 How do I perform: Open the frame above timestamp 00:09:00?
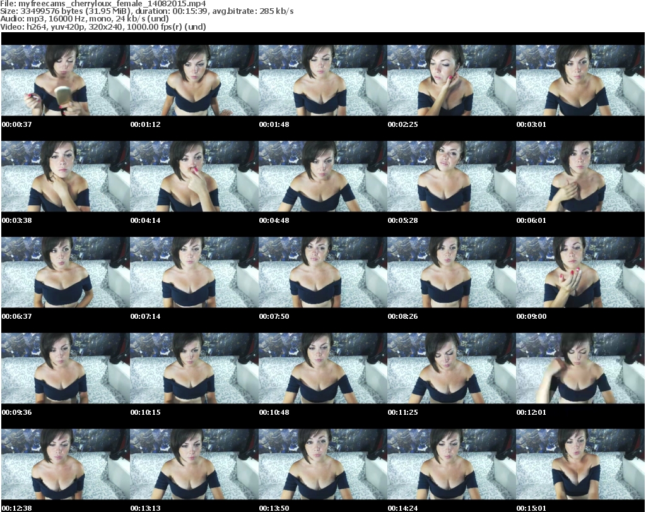click(x=580, y=272)
